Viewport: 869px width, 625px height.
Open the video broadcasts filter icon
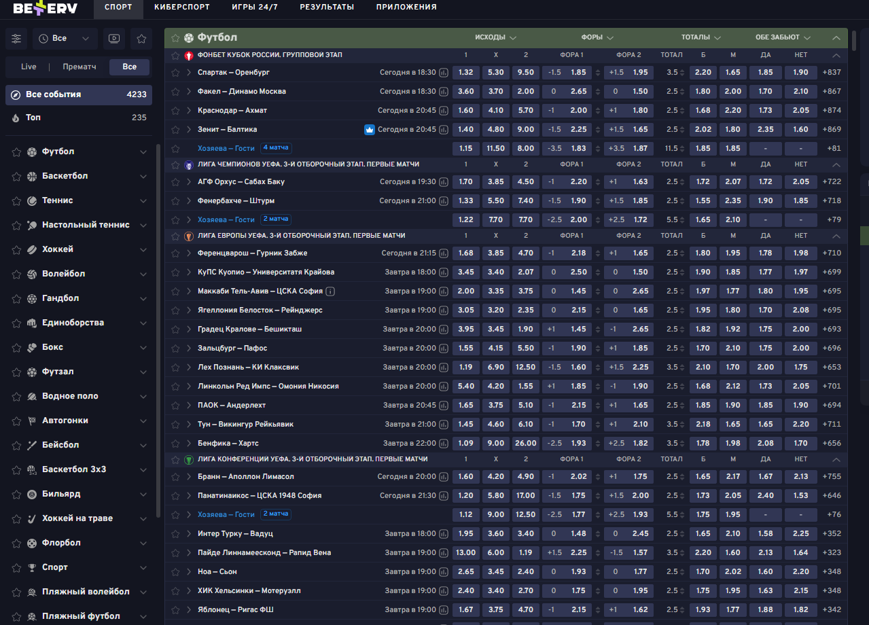coord(114,39)
